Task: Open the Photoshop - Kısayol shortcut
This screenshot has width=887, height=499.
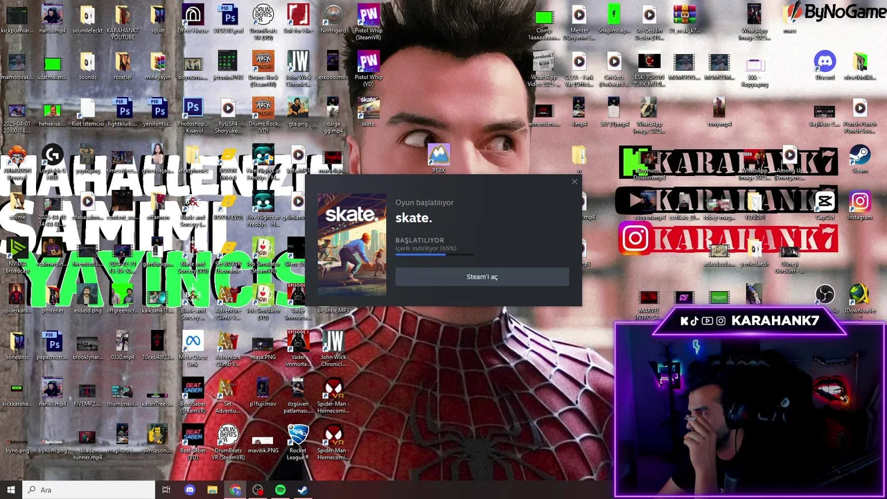Action: tap(193, 116)
